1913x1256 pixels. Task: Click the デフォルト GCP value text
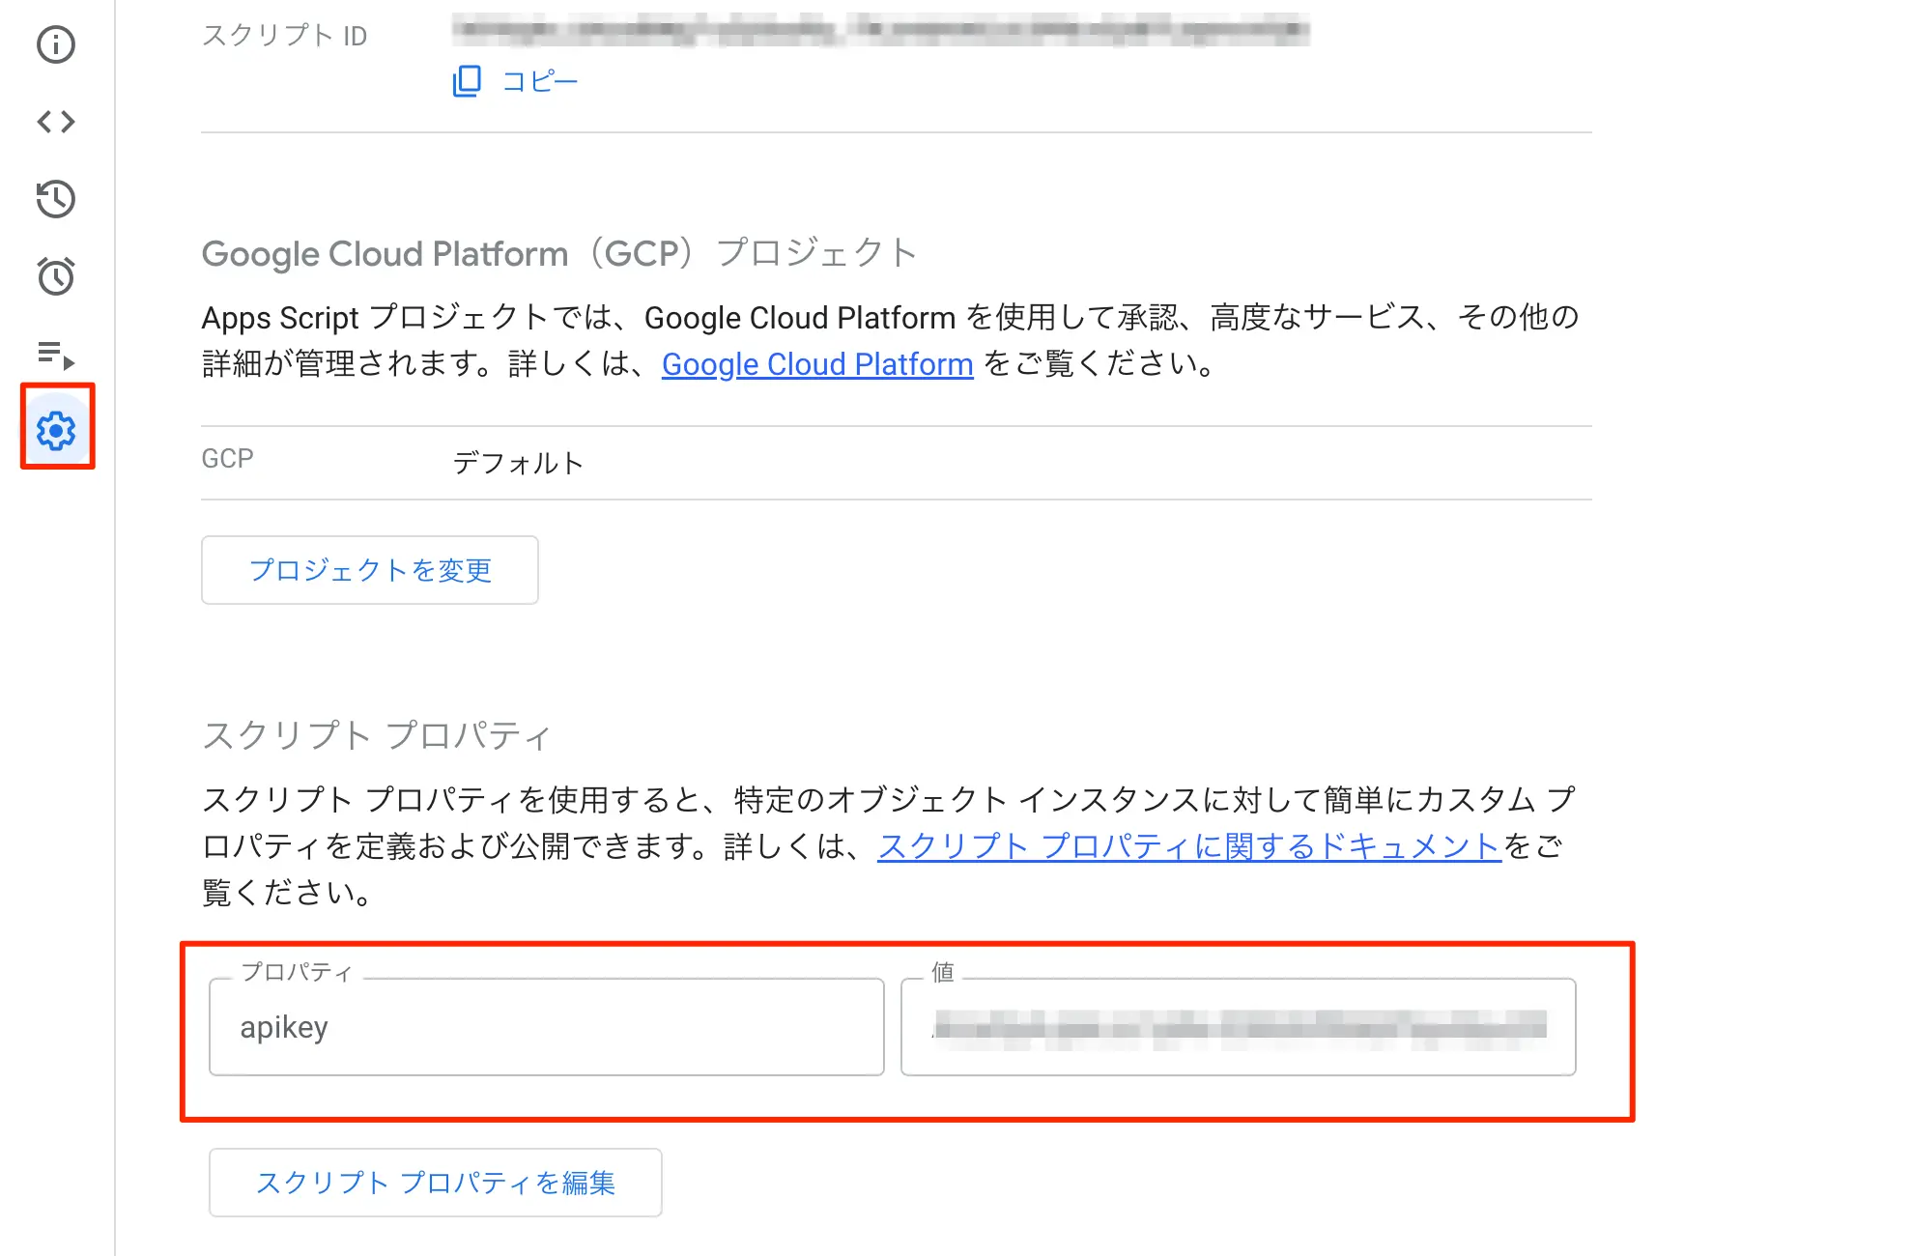(519, 463)
